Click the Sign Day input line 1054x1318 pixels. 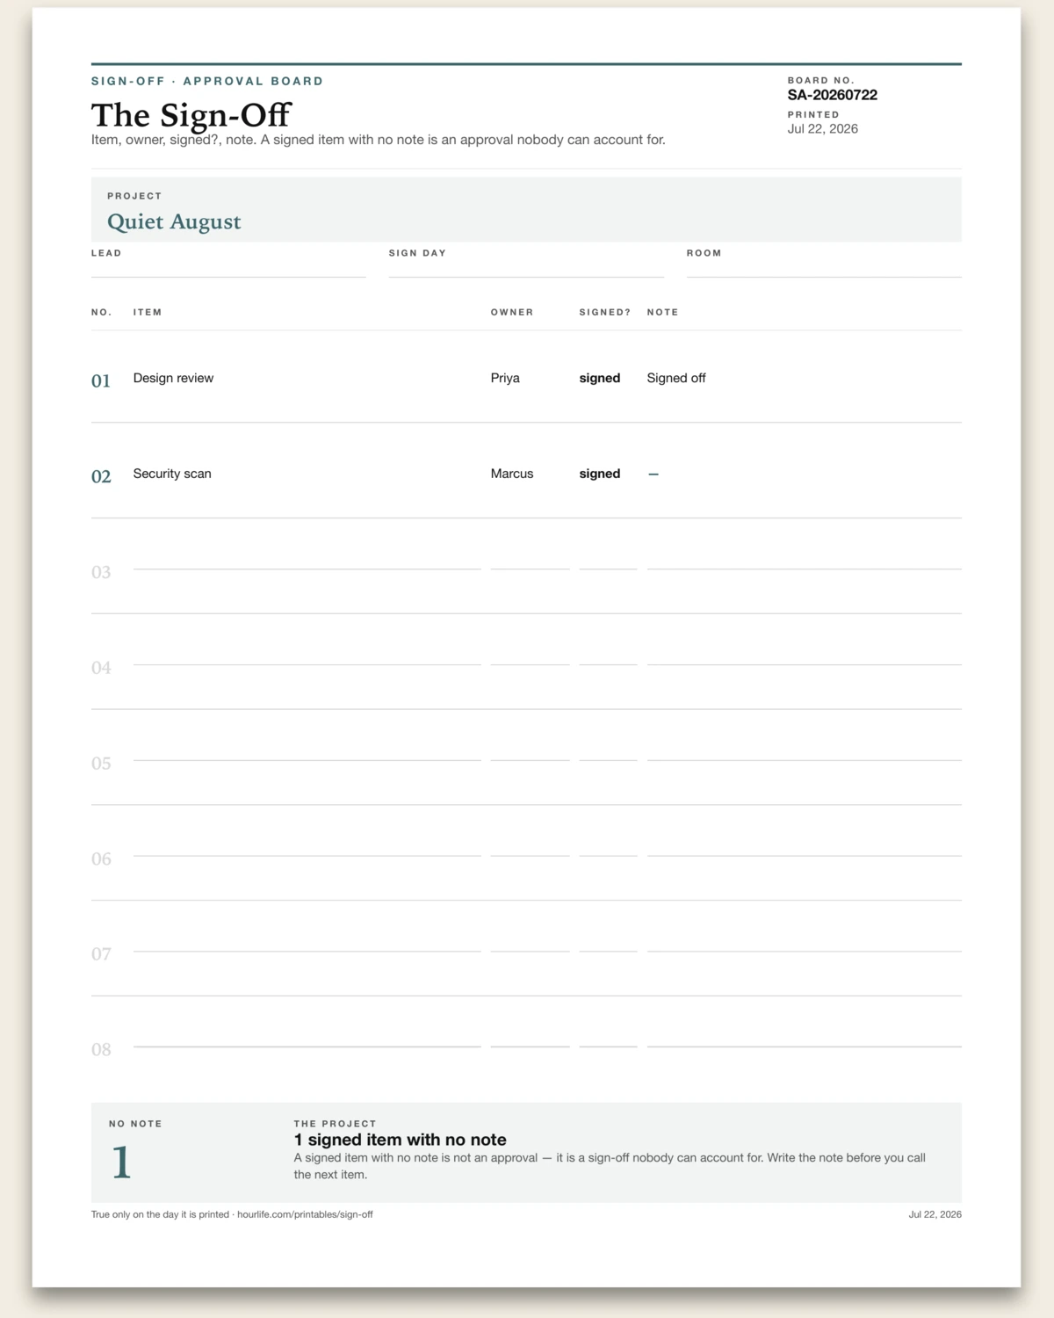[526, 268]
